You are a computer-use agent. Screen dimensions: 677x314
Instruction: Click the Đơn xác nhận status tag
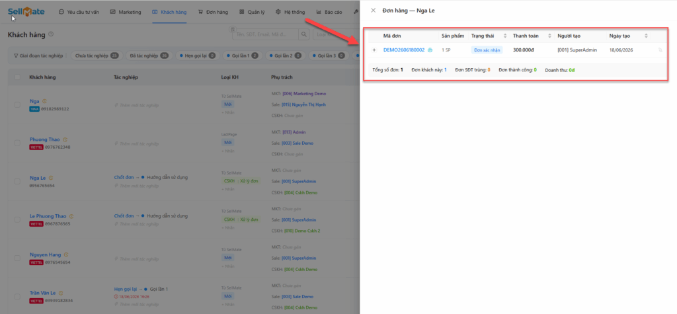487,50
